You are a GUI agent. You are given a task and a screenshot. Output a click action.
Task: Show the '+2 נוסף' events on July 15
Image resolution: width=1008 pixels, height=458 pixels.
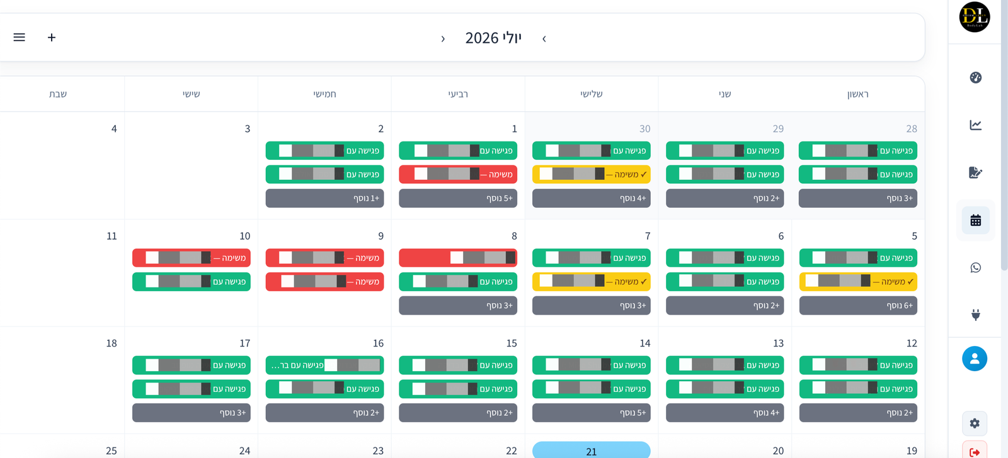(458, 413)
